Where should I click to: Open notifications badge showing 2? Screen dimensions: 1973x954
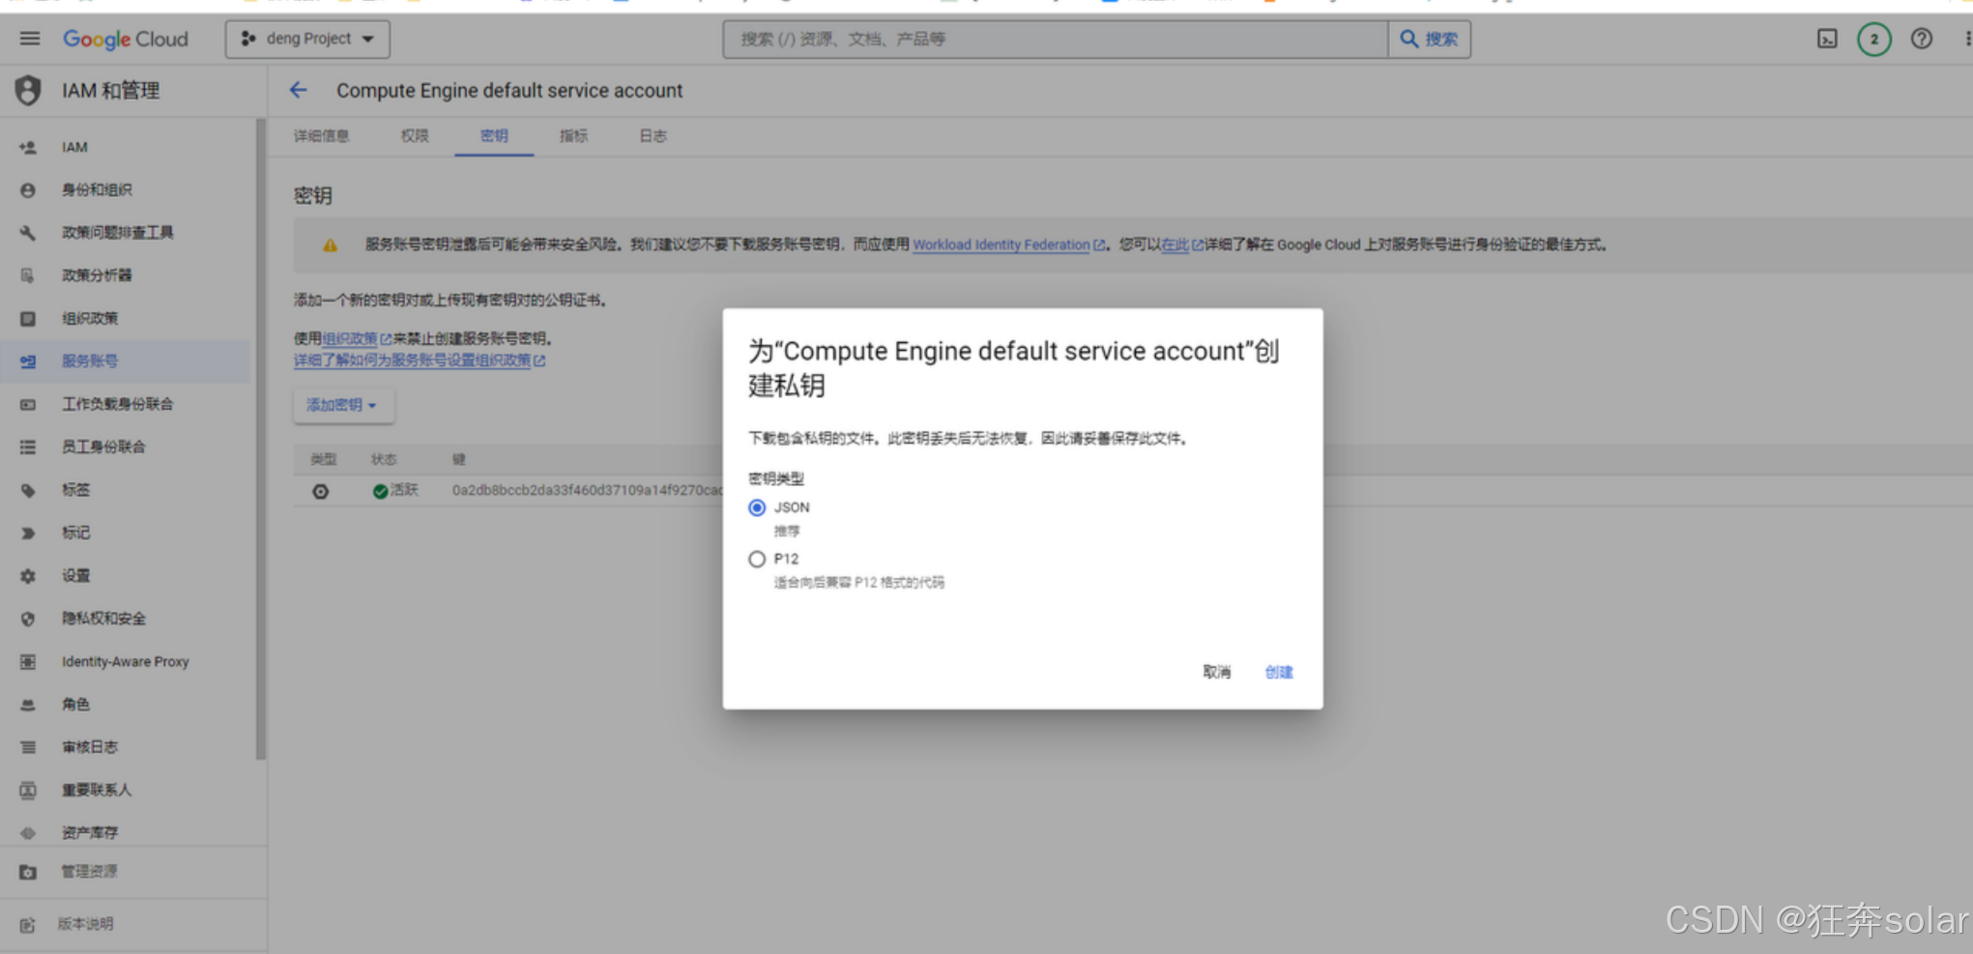click(x=1873, y=39)
